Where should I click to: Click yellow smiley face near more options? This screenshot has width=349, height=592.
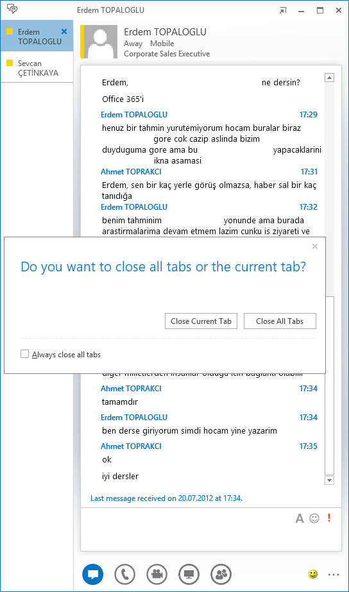(312, 574)
